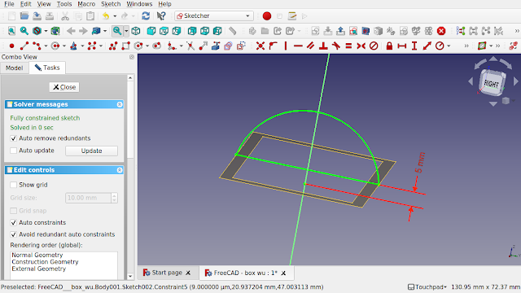Set isometric view cube icon
Viewport: 521px width, 293px height.
(136, 31)
